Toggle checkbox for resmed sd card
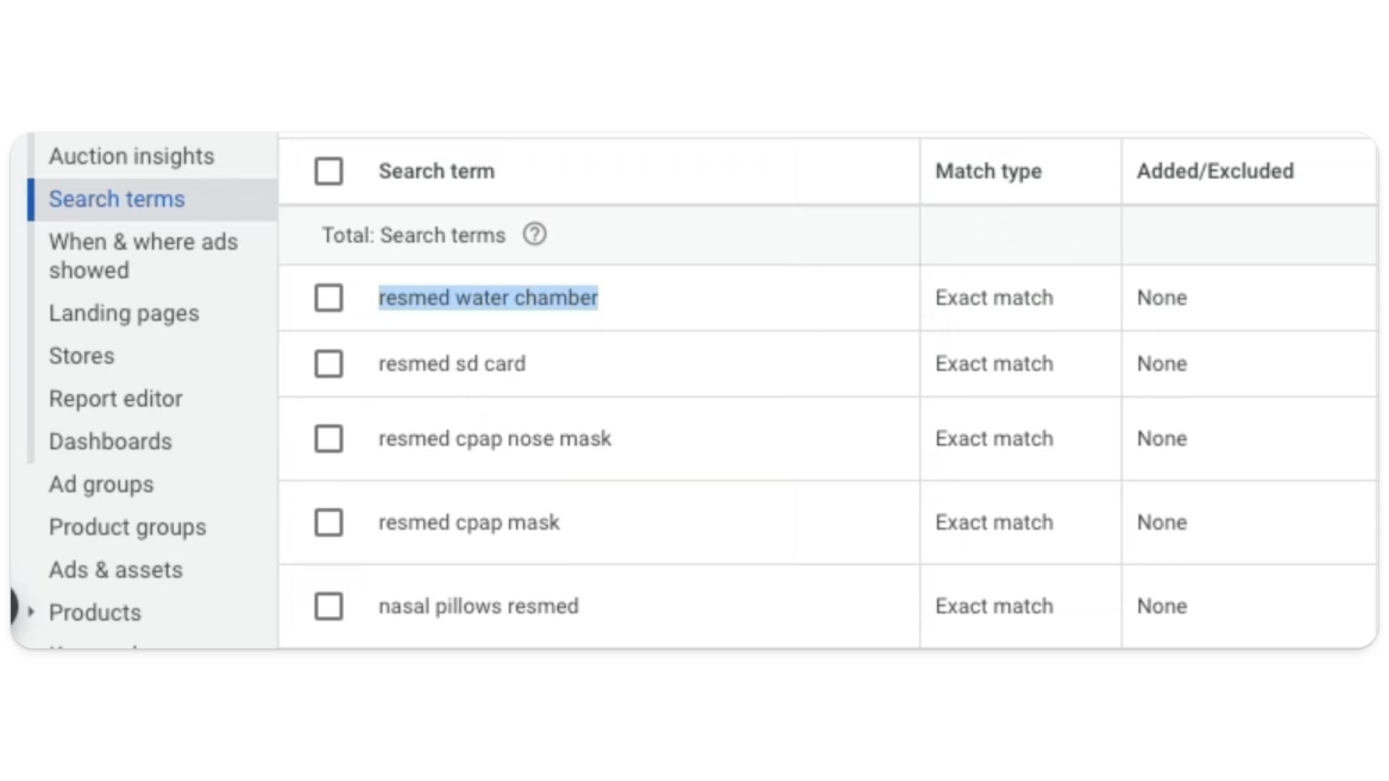The width and height of the screenshot is (1389, 781). pos(327,363)
